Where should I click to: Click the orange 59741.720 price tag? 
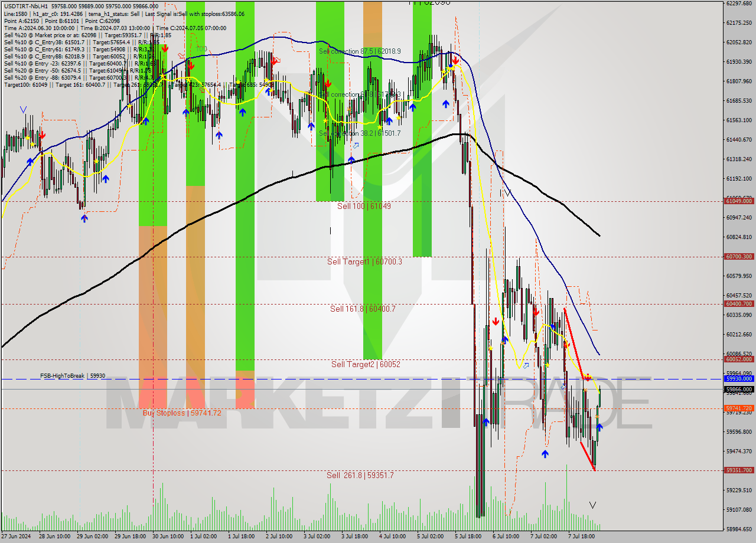pos(738,408)
